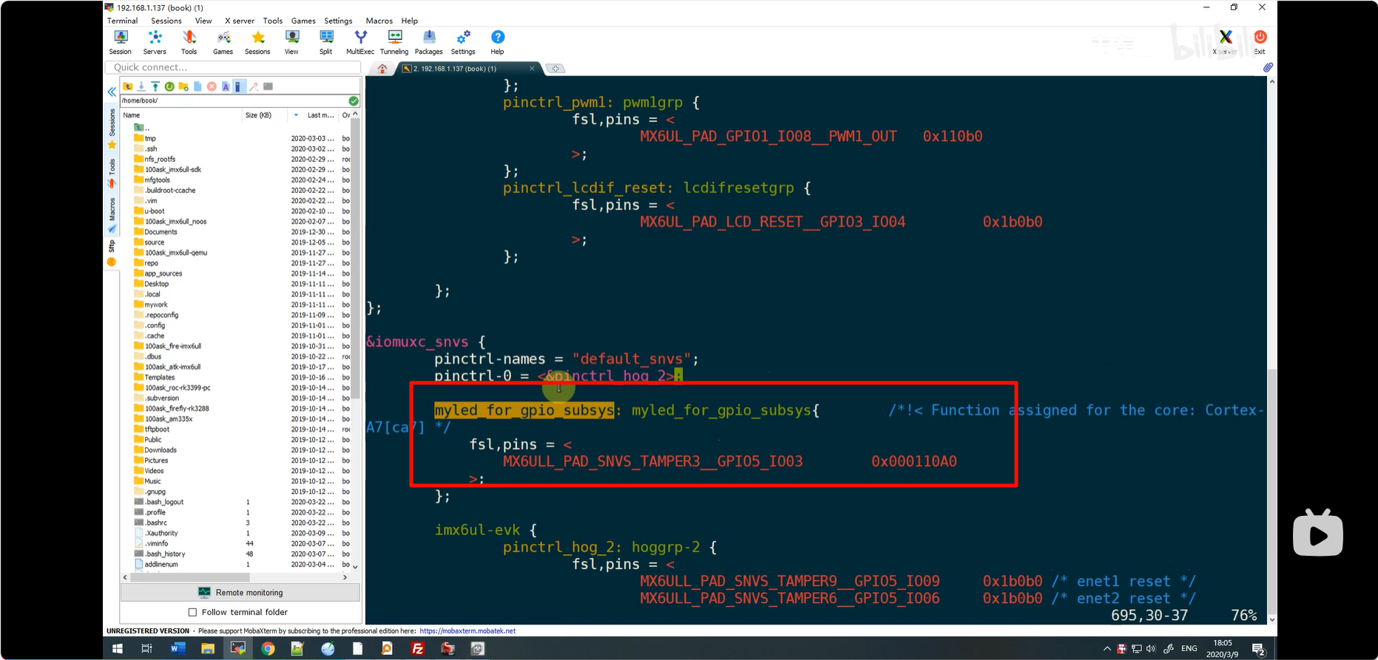Select the Sftp vertical sidebar tab

point(112,252)
